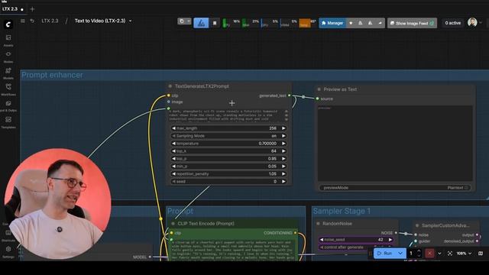The image size is (489, 275).
Task: Click the undo arrow icon
Action: [x=32, y=21]
